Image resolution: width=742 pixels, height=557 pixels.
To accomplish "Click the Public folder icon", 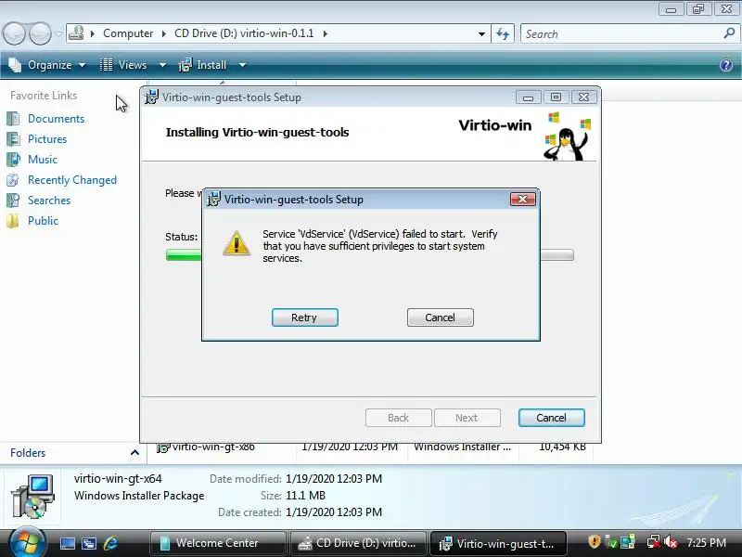I will pyautogui.click(x=13, y=221).
